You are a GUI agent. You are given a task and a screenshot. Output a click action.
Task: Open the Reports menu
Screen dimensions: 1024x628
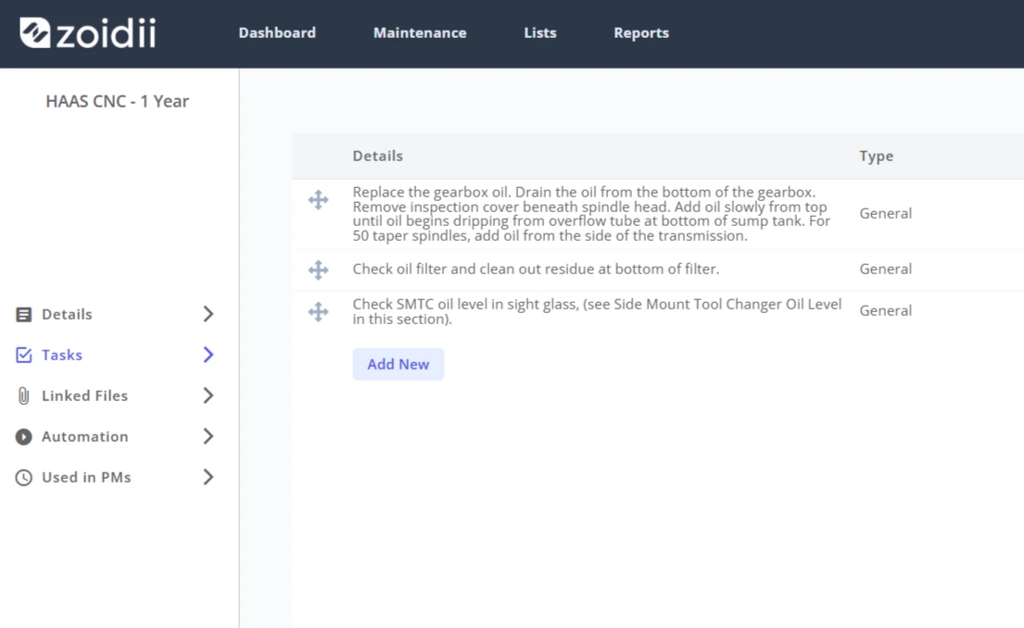click(x=641, y=32)
